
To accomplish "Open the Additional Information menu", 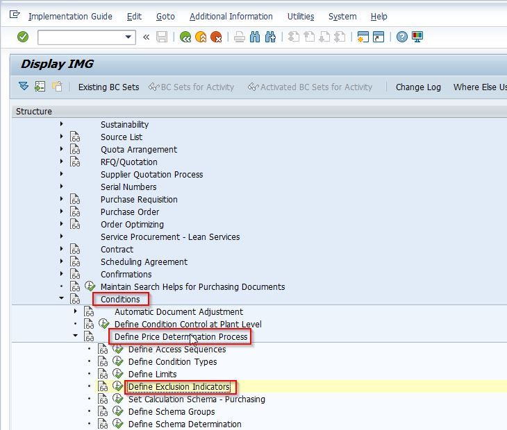I will [231, 16].
